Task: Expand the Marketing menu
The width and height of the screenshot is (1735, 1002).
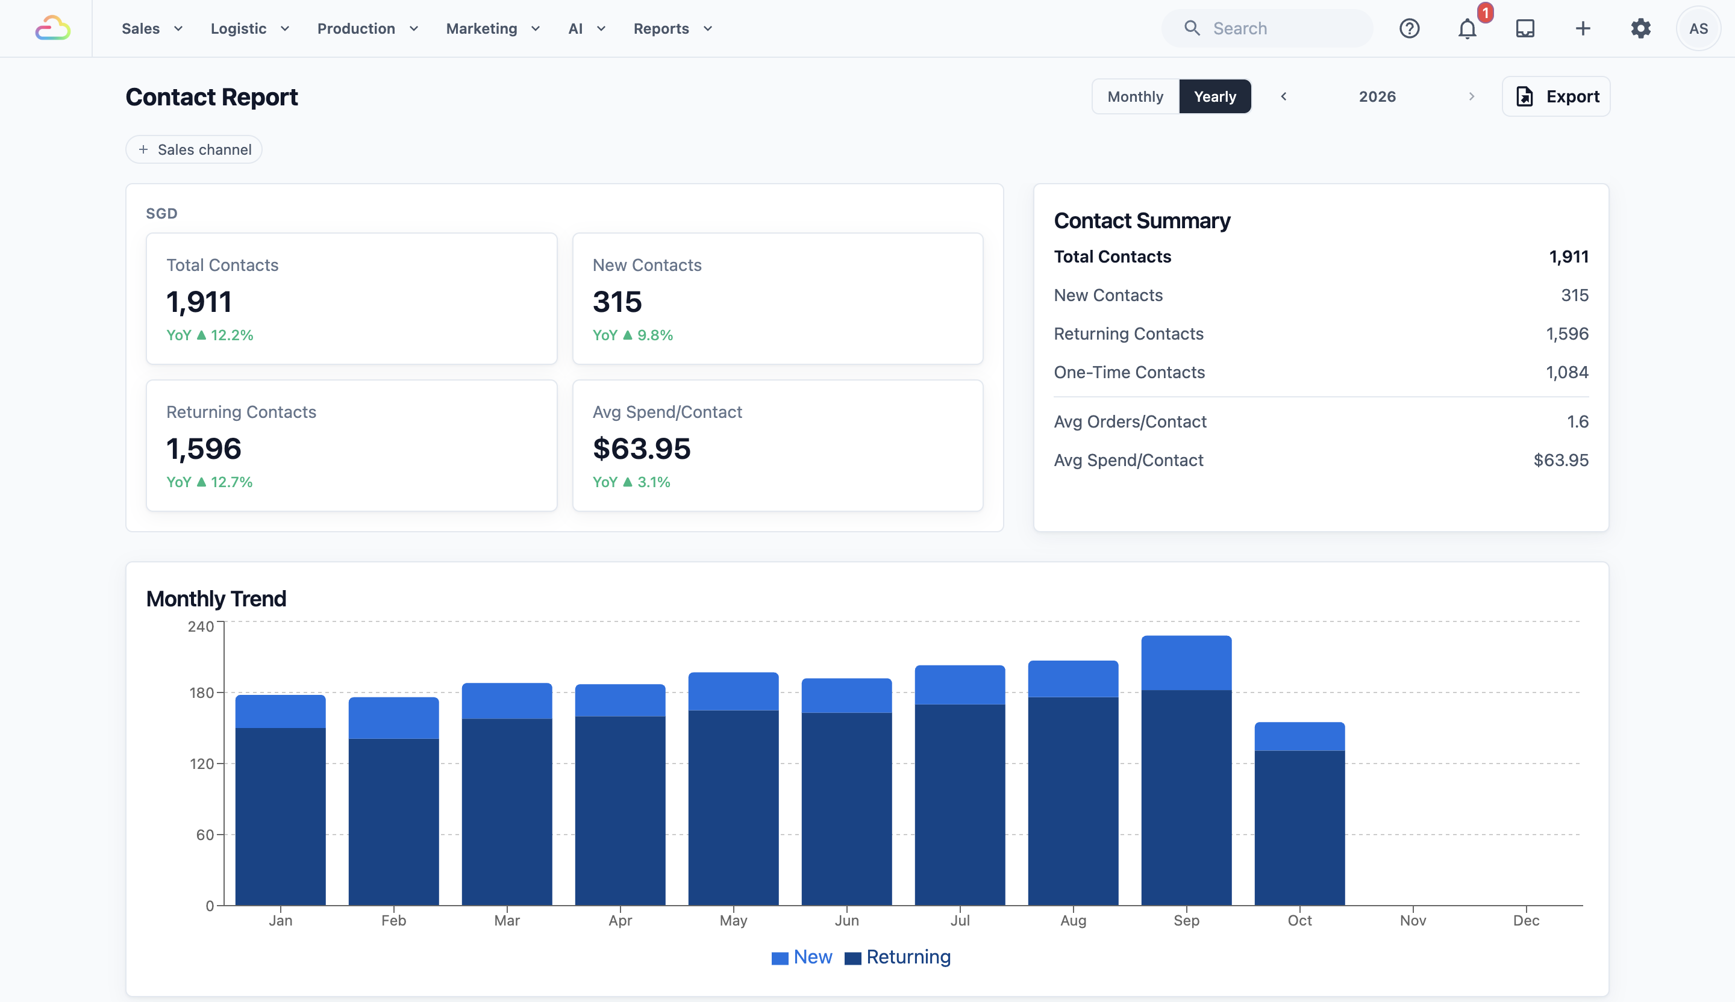Action: tap(493, 28)
